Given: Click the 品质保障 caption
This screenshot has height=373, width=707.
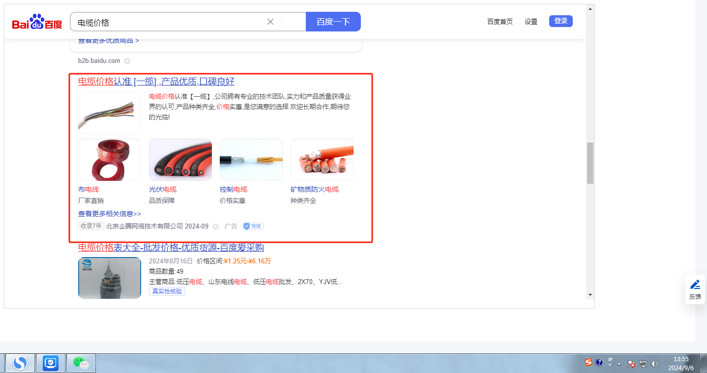Looking at the screenshot, I should 162,201.
